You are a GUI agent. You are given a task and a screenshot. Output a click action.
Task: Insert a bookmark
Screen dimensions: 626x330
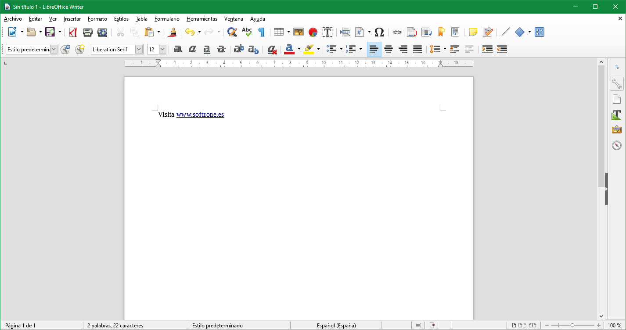(441, 32)
